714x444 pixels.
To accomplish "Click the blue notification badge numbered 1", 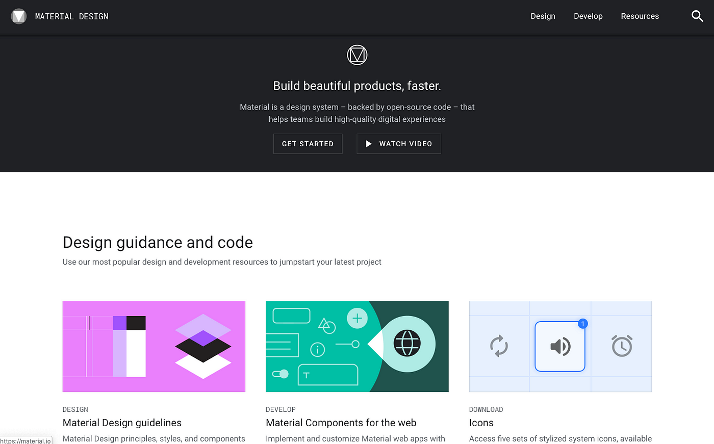I will [x=583, y=324].
